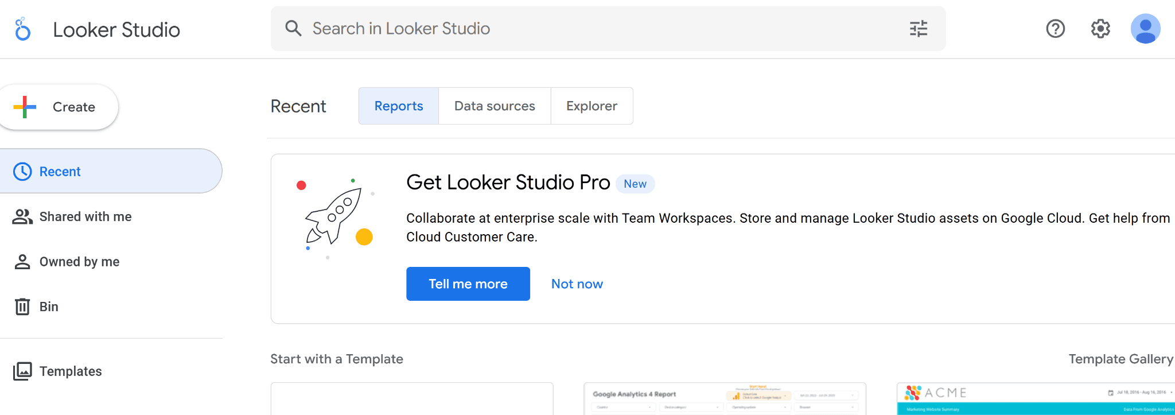Open the Google Analytics 4 Report template
The height and width of the screenshot is (415, 1175).
[725, 399]
